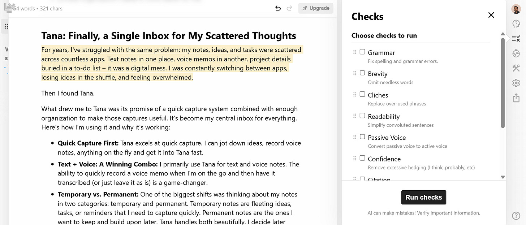Click the drag handle beside Brevity
This screenshot has height=225, width=526.
[x=355, y=73]
